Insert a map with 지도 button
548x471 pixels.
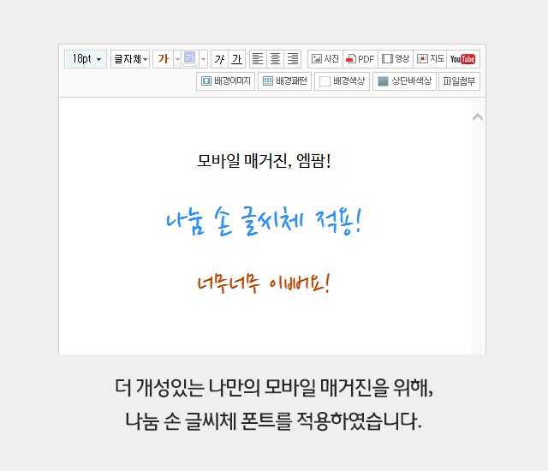430,59
